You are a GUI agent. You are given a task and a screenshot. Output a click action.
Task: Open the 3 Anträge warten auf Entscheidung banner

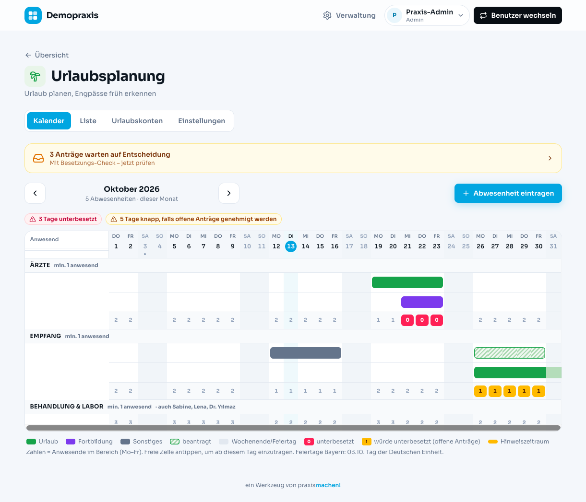click(x=293, y=158)
